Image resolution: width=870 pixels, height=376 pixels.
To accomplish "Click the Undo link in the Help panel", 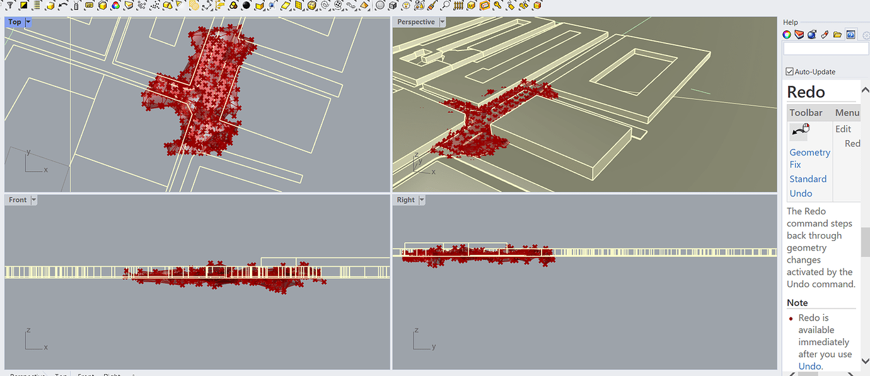I will point(800,193).
